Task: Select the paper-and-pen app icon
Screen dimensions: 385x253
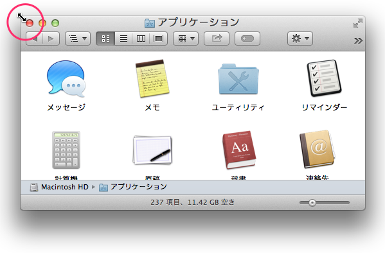Action: click(x=152, y=150)
